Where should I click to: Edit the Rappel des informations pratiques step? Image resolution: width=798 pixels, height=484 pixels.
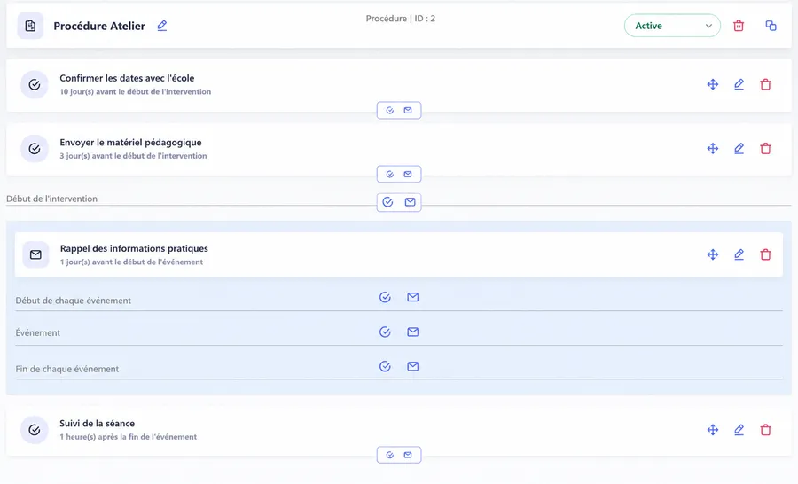[x=739, y=254]
